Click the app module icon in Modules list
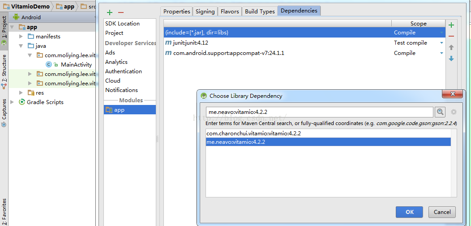This screenshot has height=226, width=471. click(x=109, y=110)
